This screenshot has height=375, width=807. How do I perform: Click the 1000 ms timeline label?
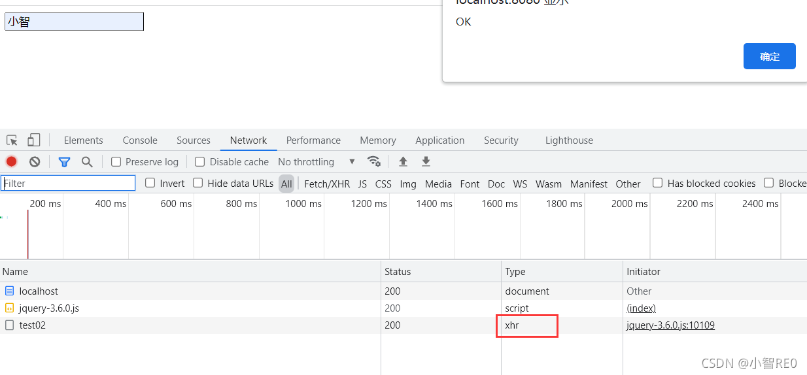coord(305,204)
